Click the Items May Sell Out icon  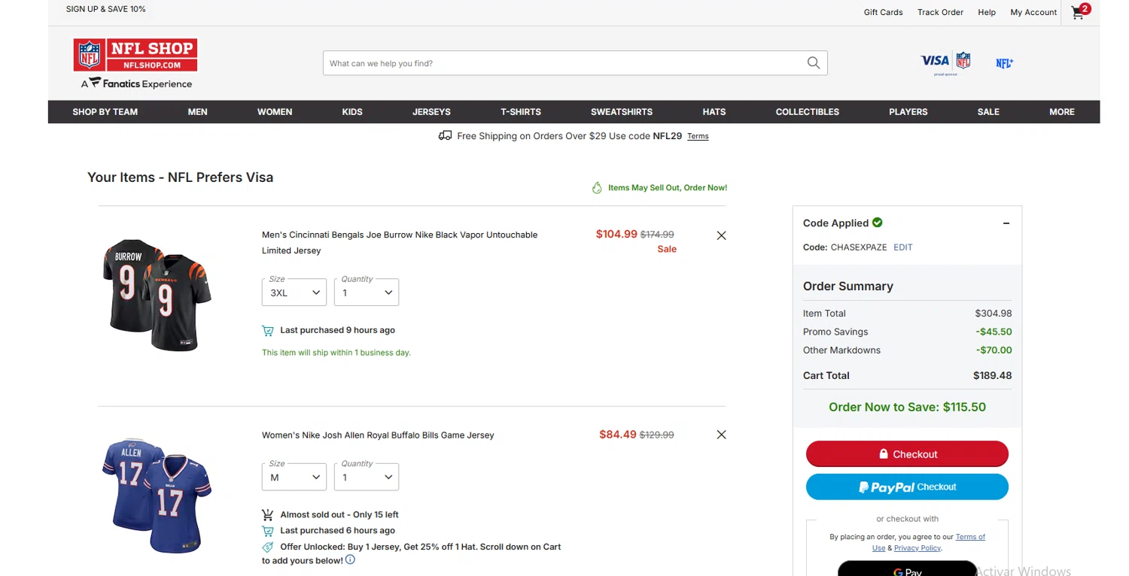(x=598, y=188)
